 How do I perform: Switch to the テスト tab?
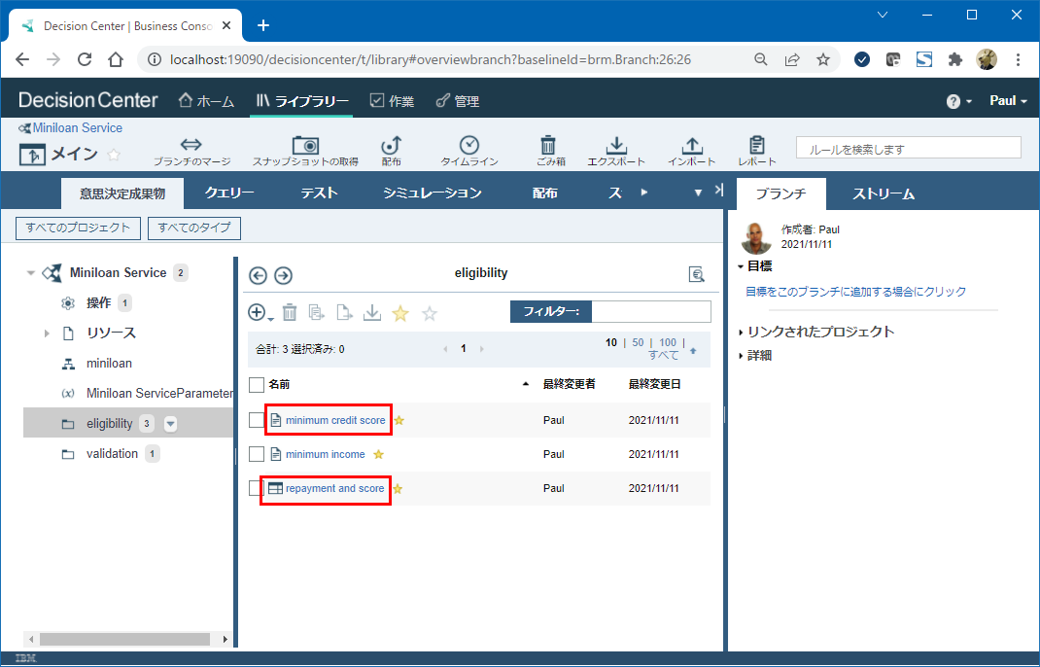point(319,193)
